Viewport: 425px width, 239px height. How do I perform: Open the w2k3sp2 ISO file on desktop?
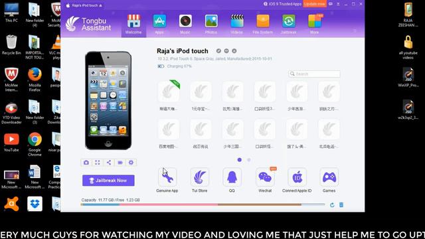point(408,110)
